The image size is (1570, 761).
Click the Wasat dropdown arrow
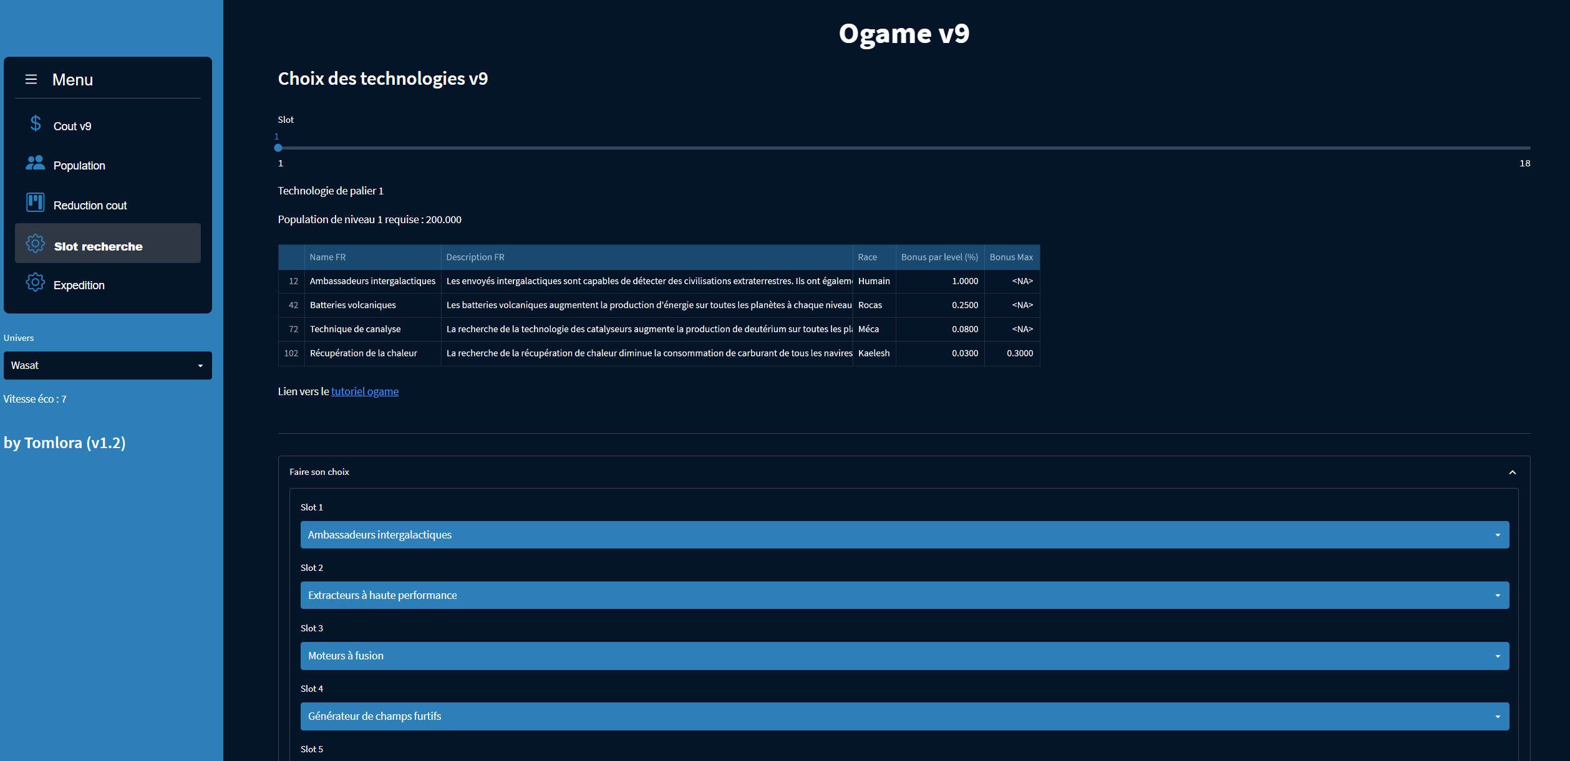coord(200,366)
